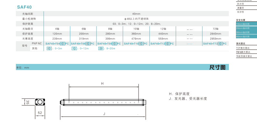Click model number SAF40-T0803PC

click(109, 44)
